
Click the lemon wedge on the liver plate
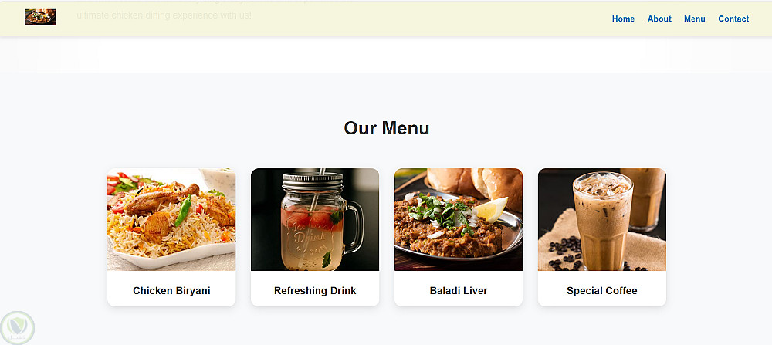coord(489,209)
